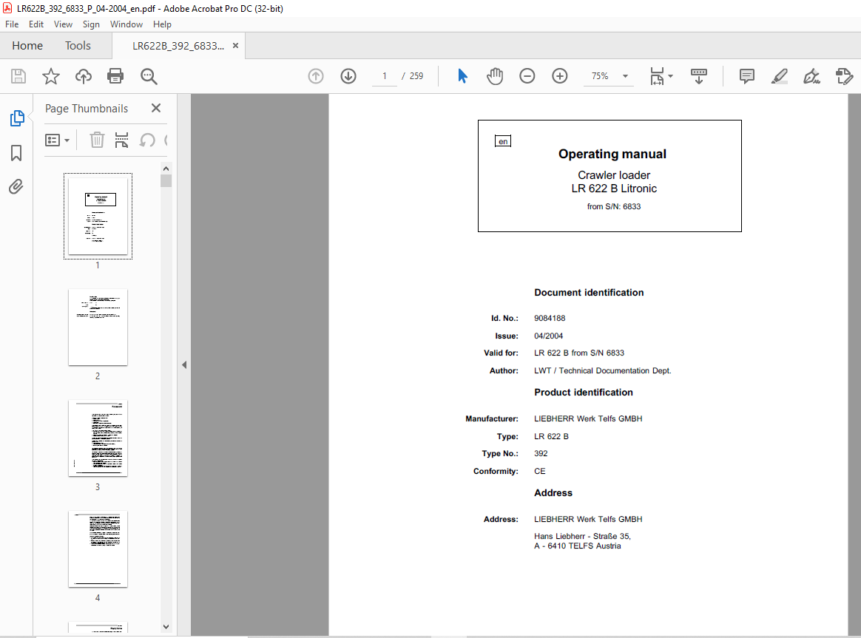
Task: Click 'A - 6410 TELFS Austria' text
Action: 578,546
